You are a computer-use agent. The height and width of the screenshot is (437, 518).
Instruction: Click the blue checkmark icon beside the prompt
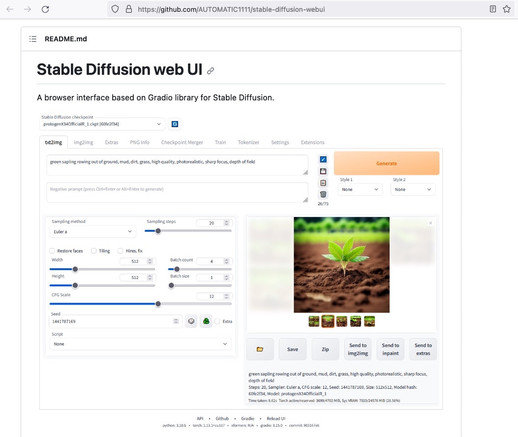pyautogui.click(x=323, y=159)
